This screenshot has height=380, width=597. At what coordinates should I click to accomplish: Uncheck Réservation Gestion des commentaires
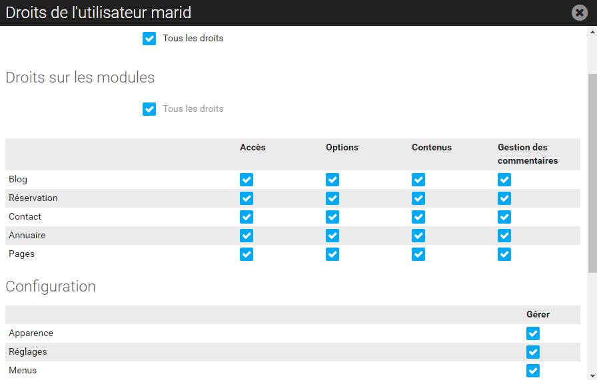click(504, 198)
